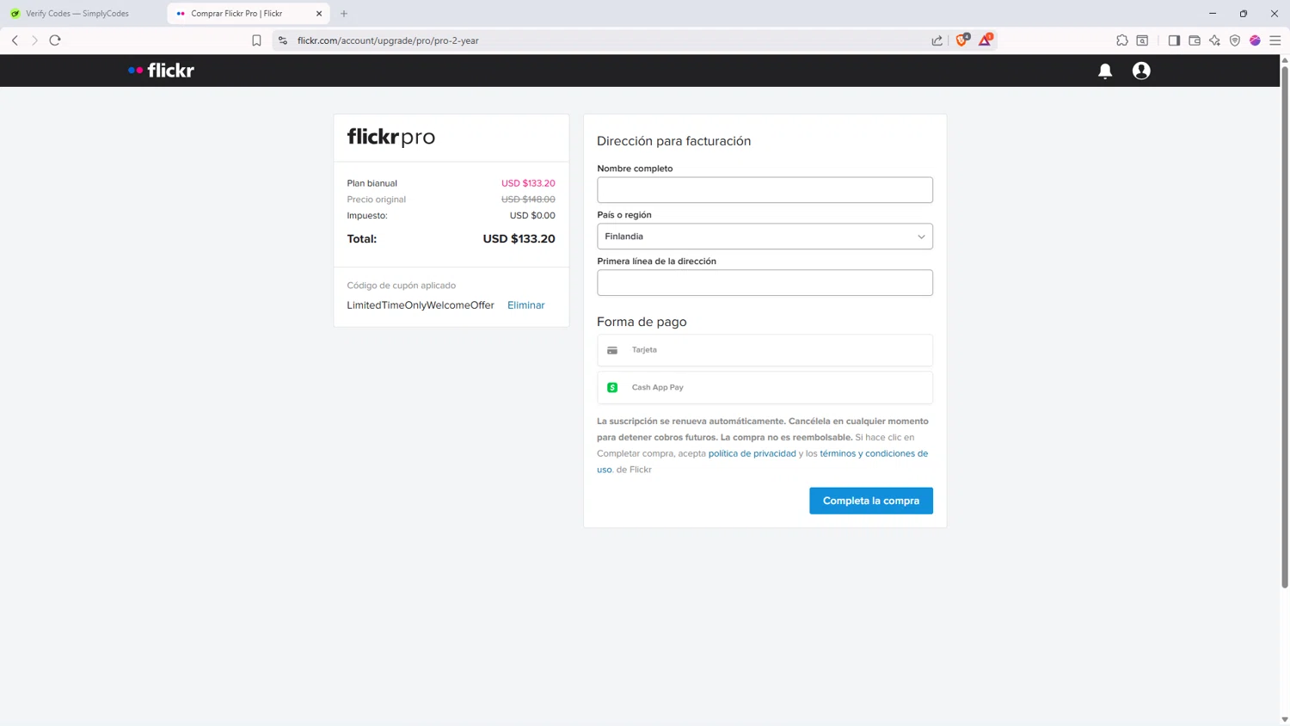Choose Tarjeta payment method
Viewport: 1290px width, 726px height.
coord(765,350)
